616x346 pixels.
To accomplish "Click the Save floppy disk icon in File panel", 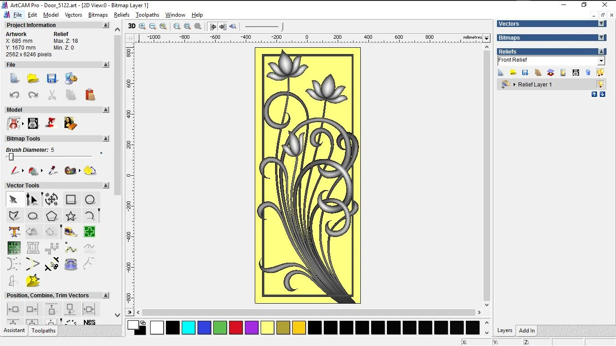I will tap(52, 79).
